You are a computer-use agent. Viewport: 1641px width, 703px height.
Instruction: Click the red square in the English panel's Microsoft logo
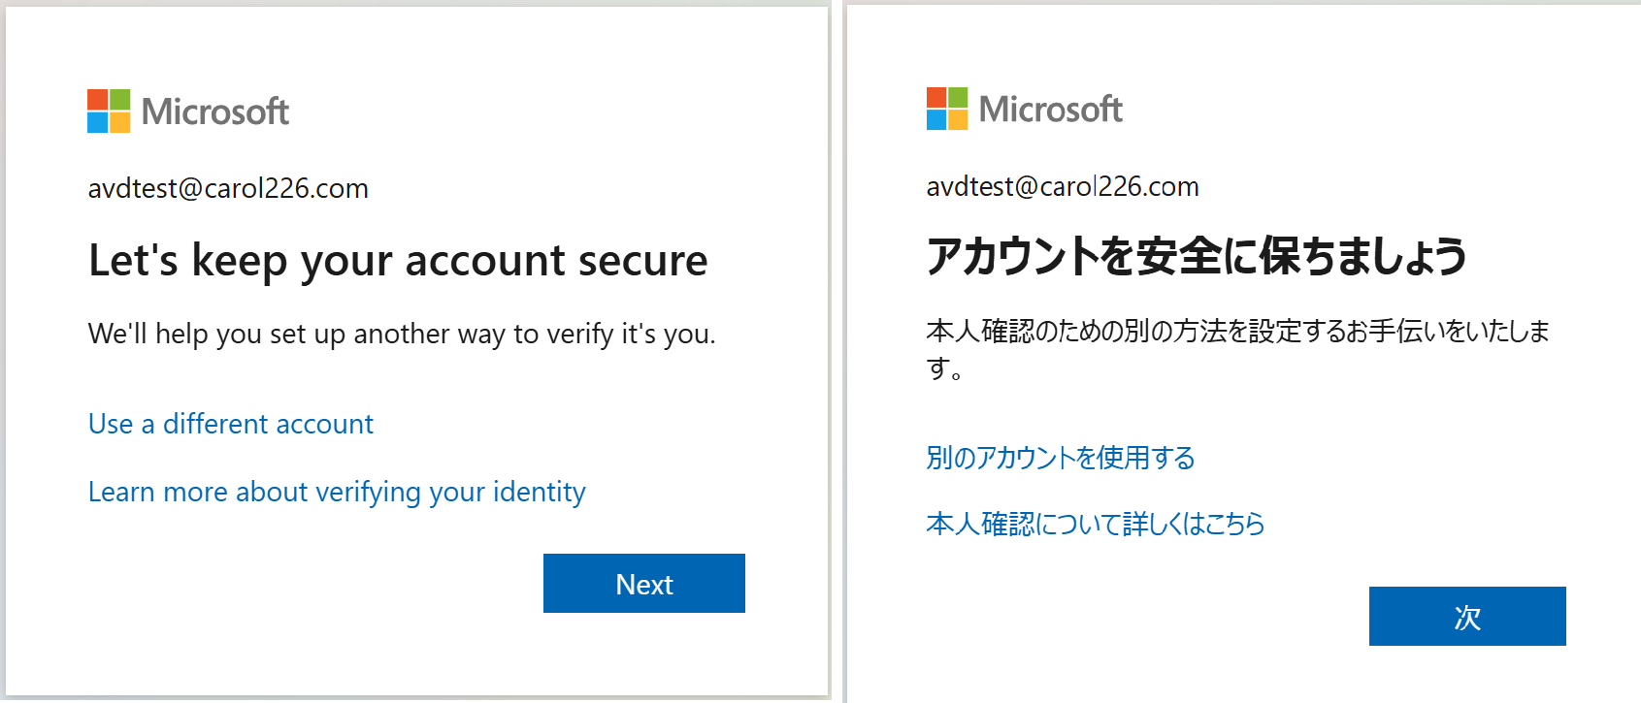click(x=97, y=100)
